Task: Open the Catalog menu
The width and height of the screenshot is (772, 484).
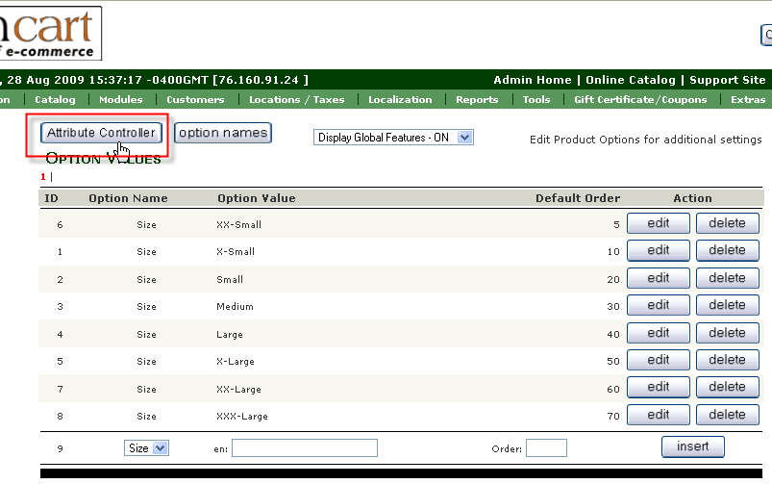Action: click(55, 99)
